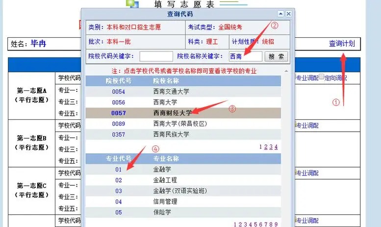Go to page 4 of the school list pager
The height and width of the screenshot is (227, 381).
click(276, 147)
